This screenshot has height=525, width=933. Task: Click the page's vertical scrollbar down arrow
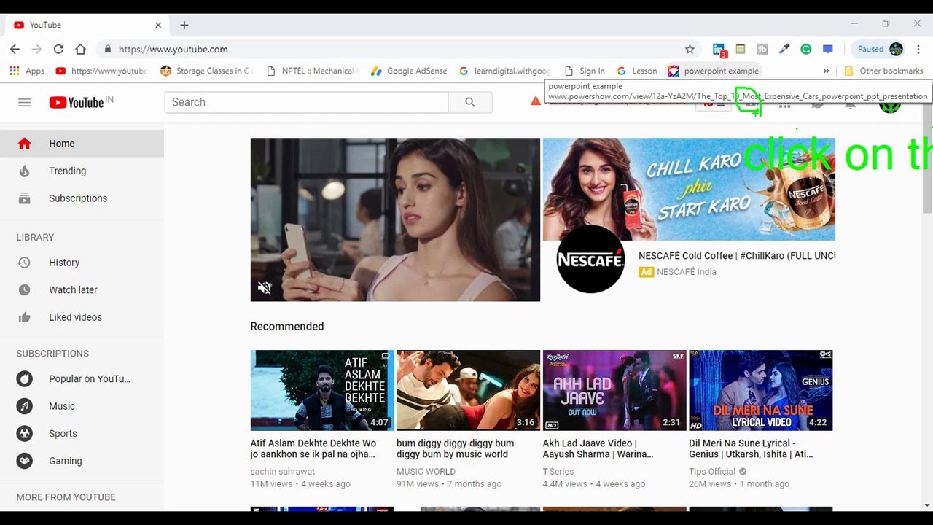927,505
